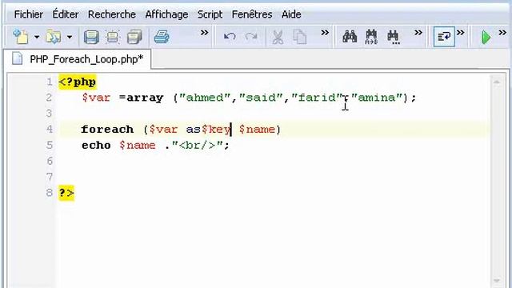The image size is (512, 288).
Task: Click line number 3 in the gutter
Action: coord(49,114)
